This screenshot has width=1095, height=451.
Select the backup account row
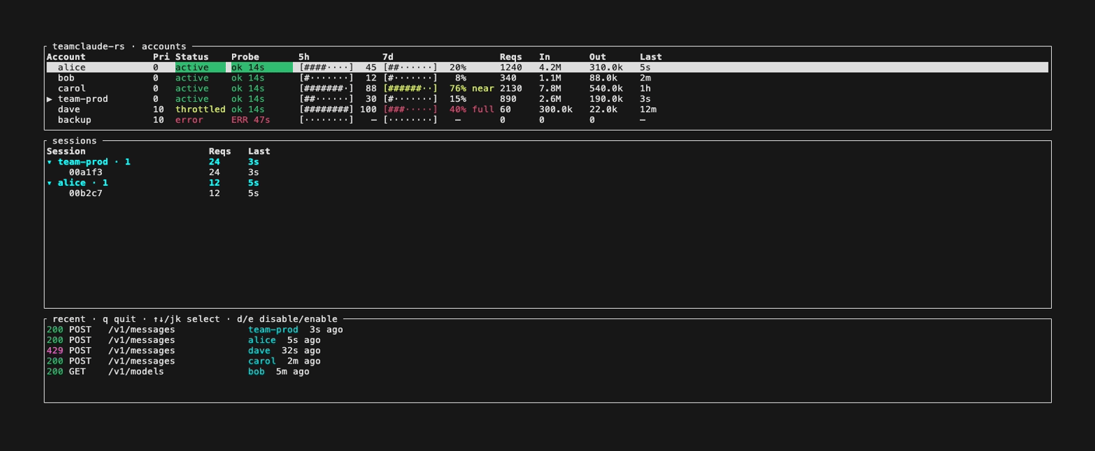pyautogui.click(x=547, y=120)
